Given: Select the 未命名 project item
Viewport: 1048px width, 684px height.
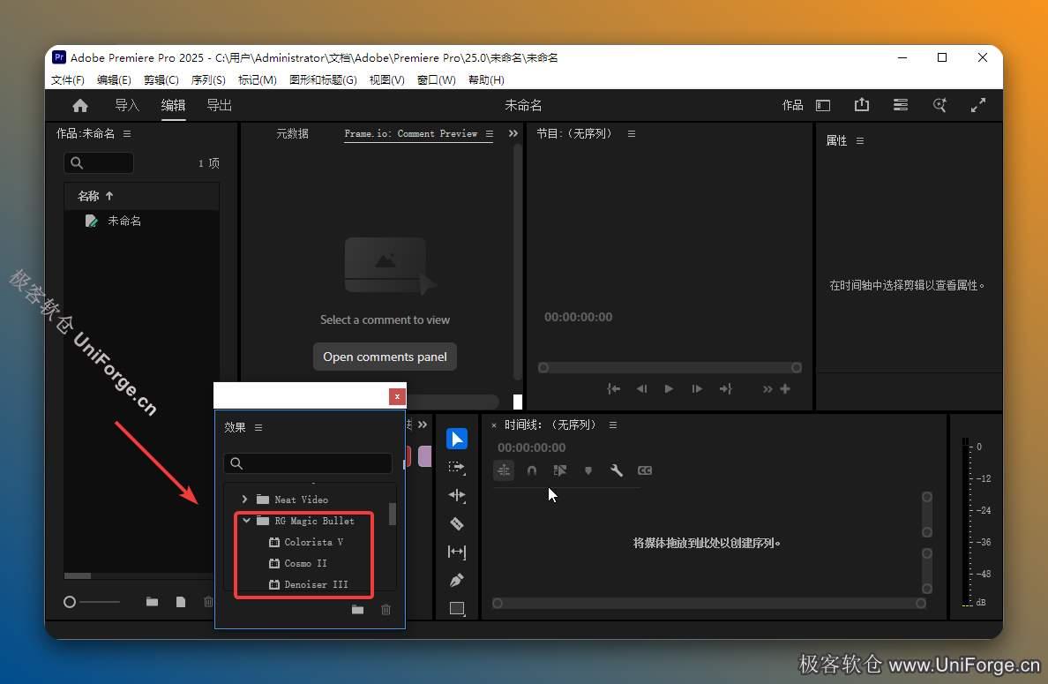Looking at the screenshot, I should [x=124, y=221].
